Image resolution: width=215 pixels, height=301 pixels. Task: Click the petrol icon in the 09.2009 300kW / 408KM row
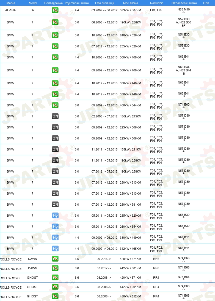(55, 70)
